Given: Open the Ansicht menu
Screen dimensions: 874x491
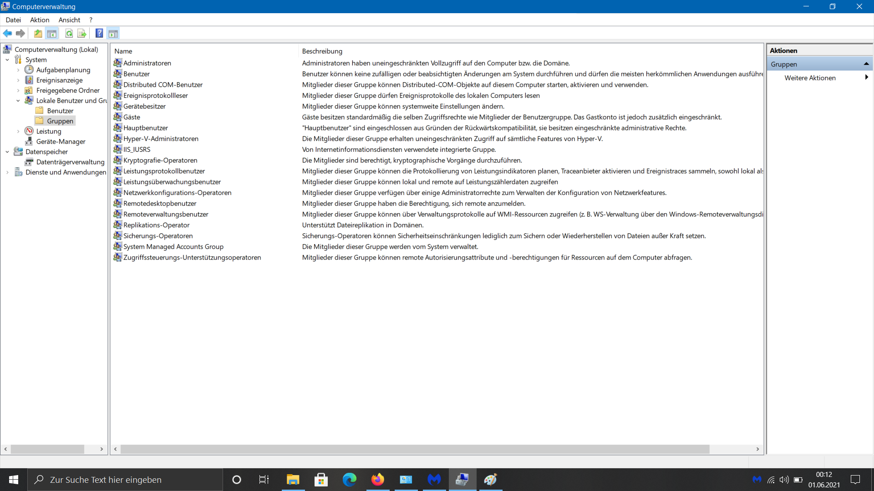Looking at the screenshot, I should [x=69, y=20].
